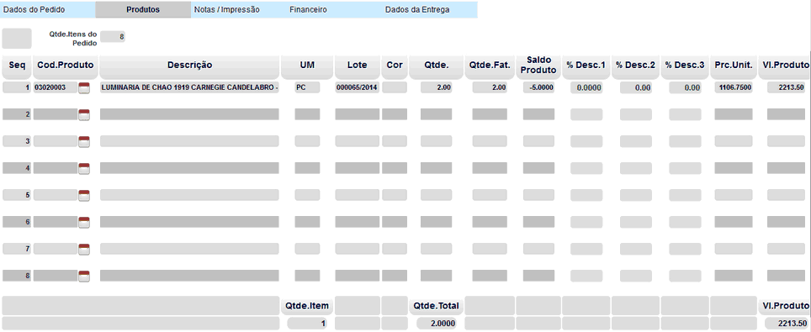The width and height of the screenshot is (811, 332).
Task: Open product lookup icon in row 4
Action: 84,169
